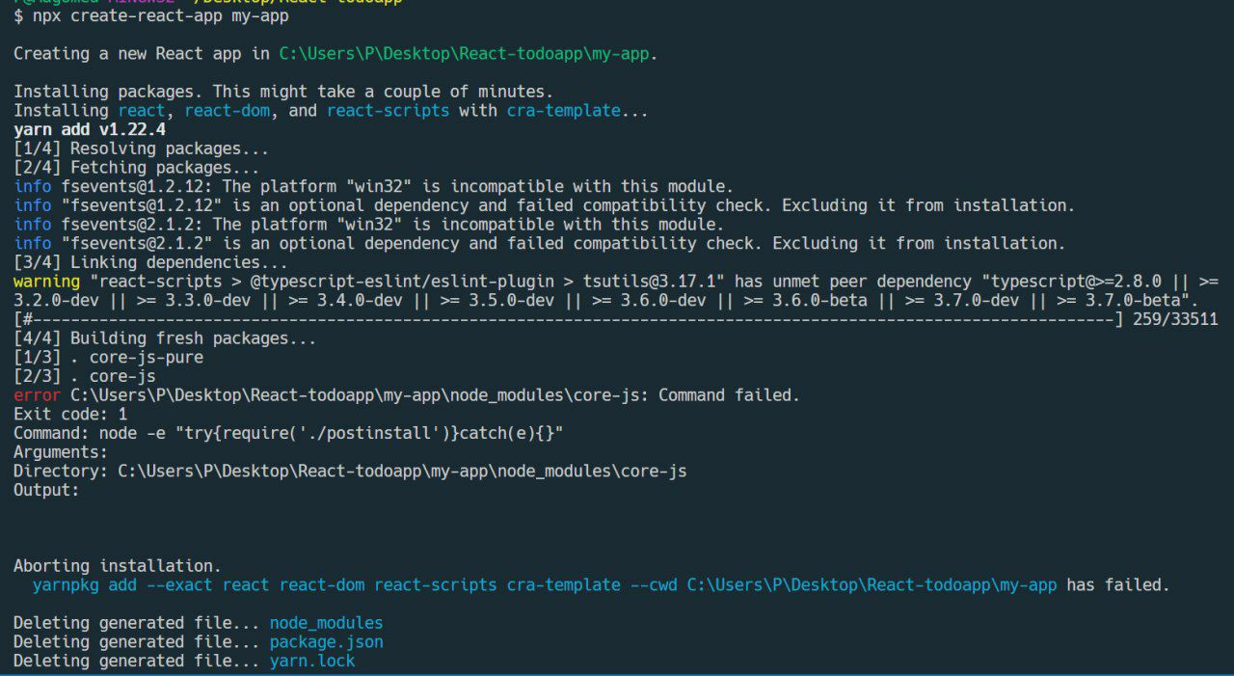Click the node -e postinstall command text
1234x676 pixels.
coord(331,434)
